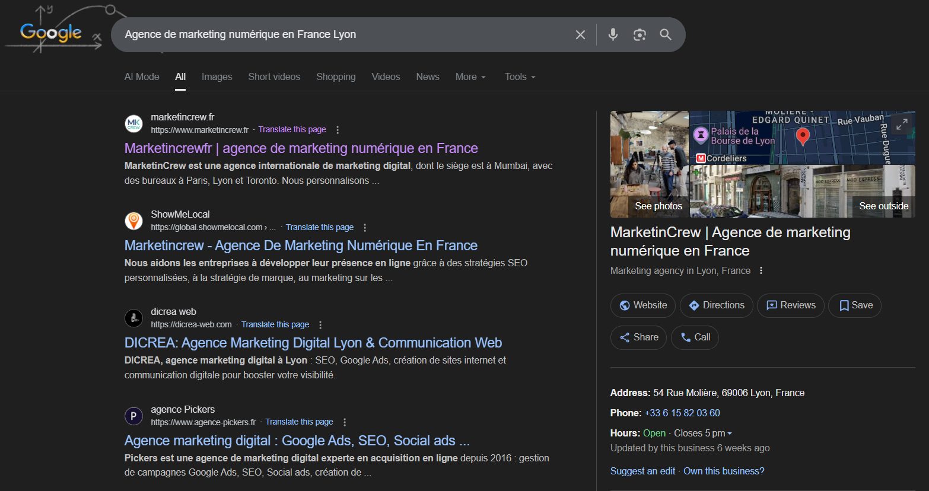Click the Cordeliers metro station icon
Screen dimensions: 929x491
click(x=701, y=158)
